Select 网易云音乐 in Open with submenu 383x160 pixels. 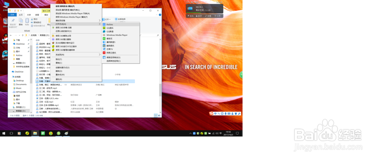click(121, 53)
